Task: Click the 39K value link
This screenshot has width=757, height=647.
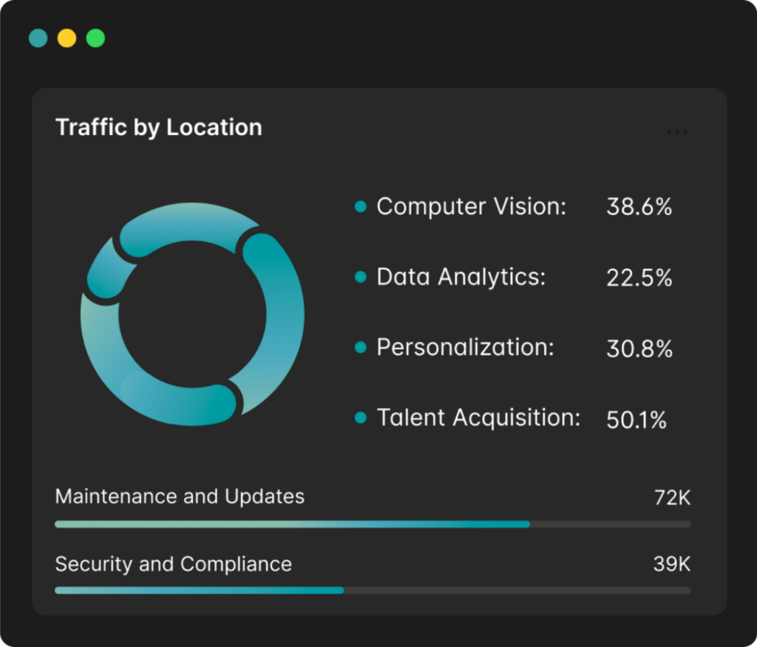Action: click(673, 564)
